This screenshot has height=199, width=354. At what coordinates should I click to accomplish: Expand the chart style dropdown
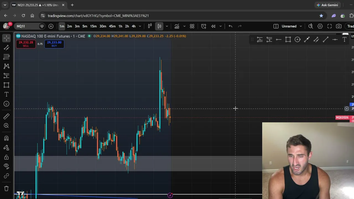coord(167,26)
